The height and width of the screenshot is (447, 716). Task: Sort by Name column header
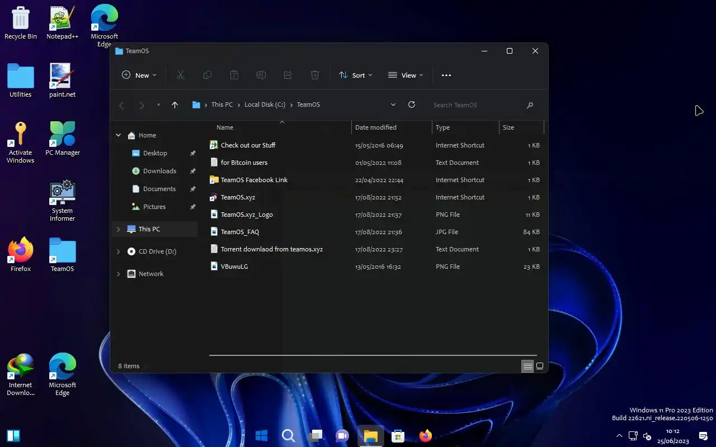(280, 127)
